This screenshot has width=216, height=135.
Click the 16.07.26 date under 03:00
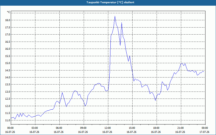(34, 132)
